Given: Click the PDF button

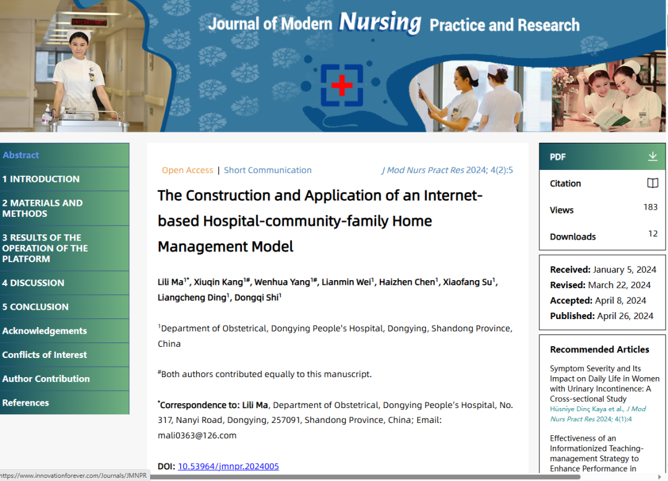Looking at the screenshot, I should point(602,156).
